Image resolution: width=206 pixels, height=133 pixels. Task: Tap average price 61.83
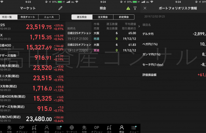click(x=132, y=45)
